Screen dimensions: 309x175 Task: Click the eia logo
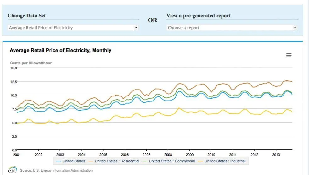click(13, 170)
